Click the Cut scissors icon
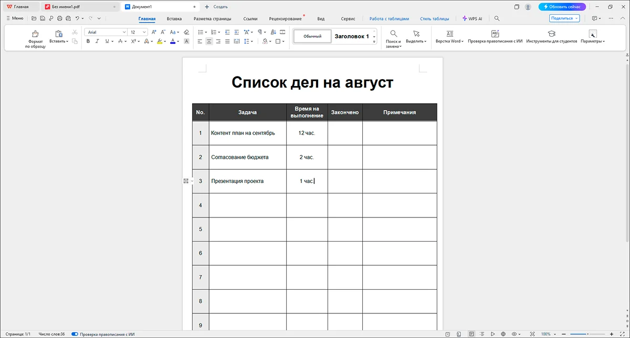The width and height of the screenshot is (630, 338). (x=75, y=32)
